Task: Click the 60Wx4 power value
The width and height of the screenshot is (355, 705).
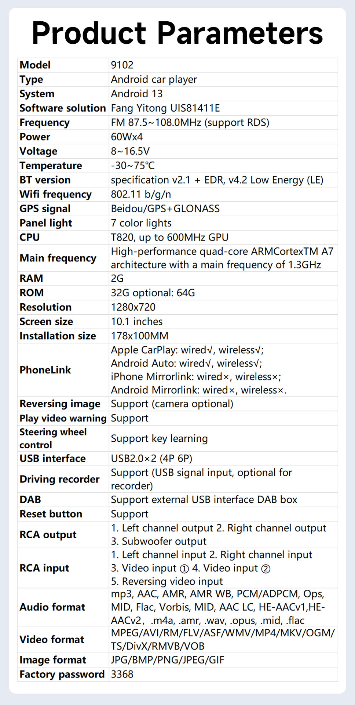Action: 127,137
